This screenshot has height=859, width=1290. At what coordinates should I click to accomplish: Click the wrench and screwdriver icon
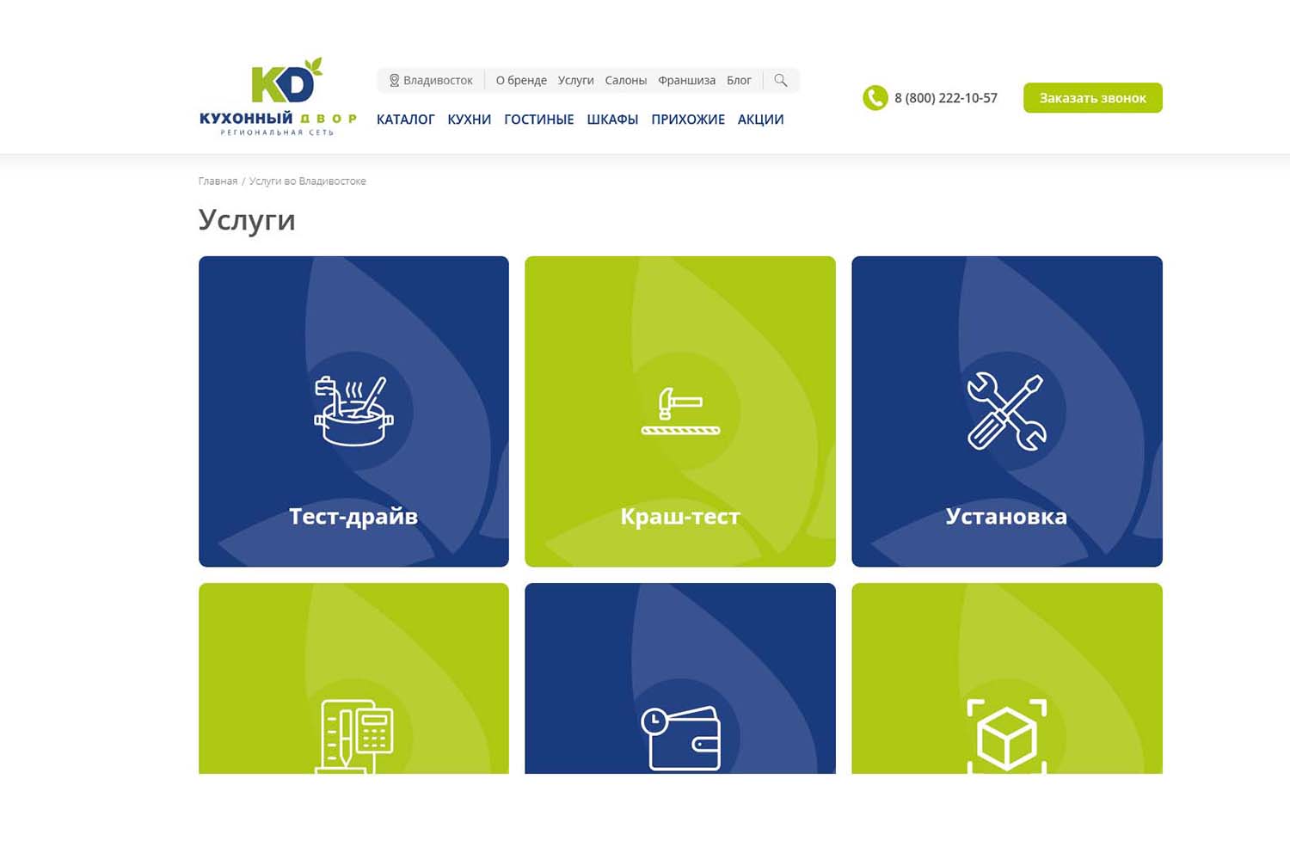click(1006, 411)
